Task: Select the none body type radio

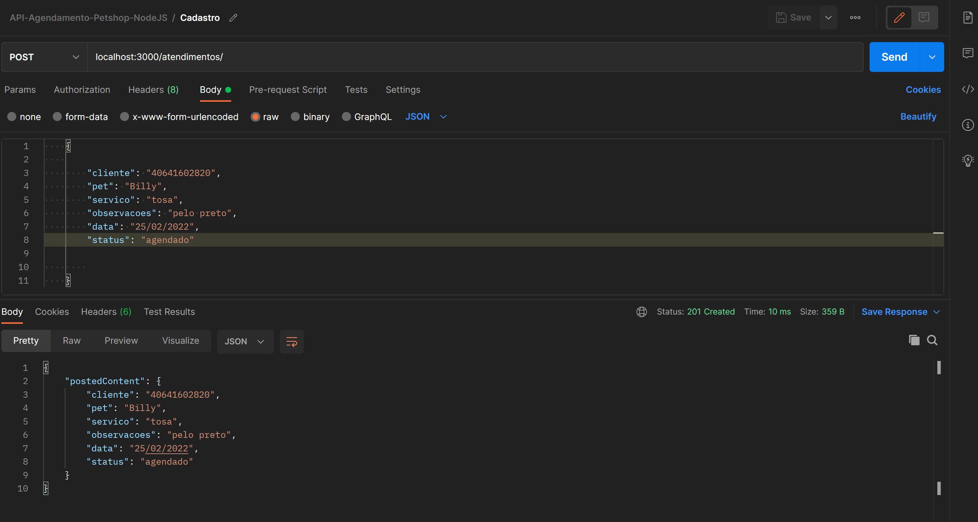Action: 12,116
